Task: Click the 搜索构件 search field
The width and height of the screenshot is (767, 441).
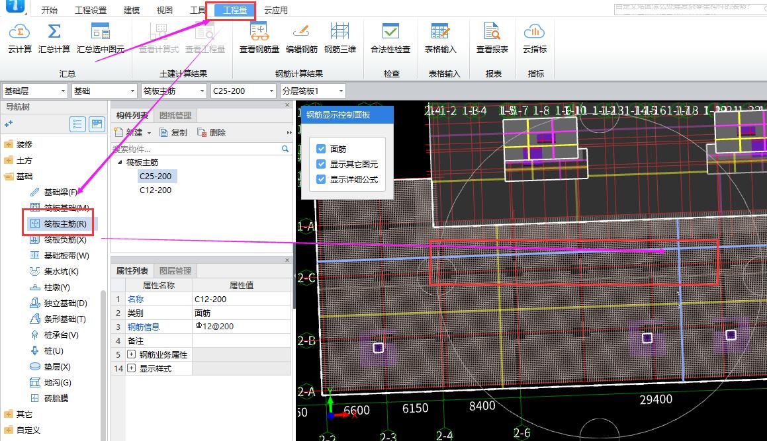Action: pyautogui.click(x=196, y=149)
